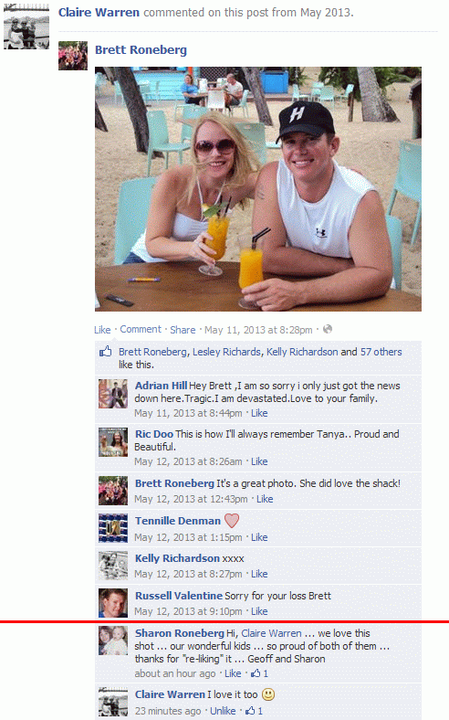Open Lesley Richards in likes list
449x720 pixels.
[x=226, y=352]
